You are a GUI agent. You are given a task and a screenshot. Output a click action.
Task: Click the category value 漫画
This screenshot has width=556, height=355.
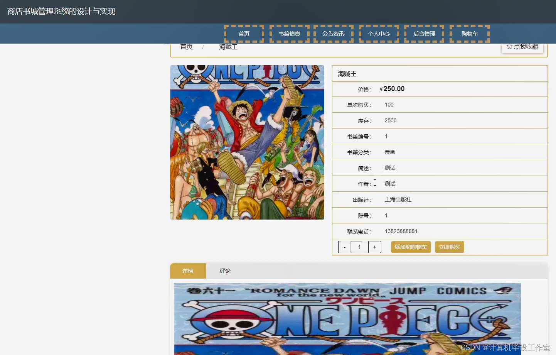pos(390,152)
